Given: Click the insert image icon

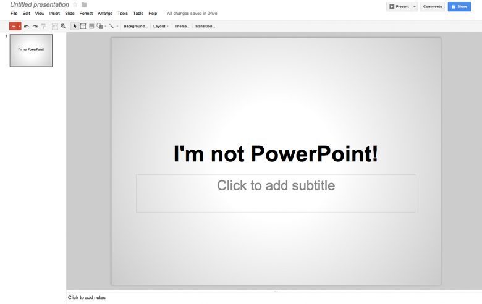Looking at the screenshot, I should coord(91,27).
